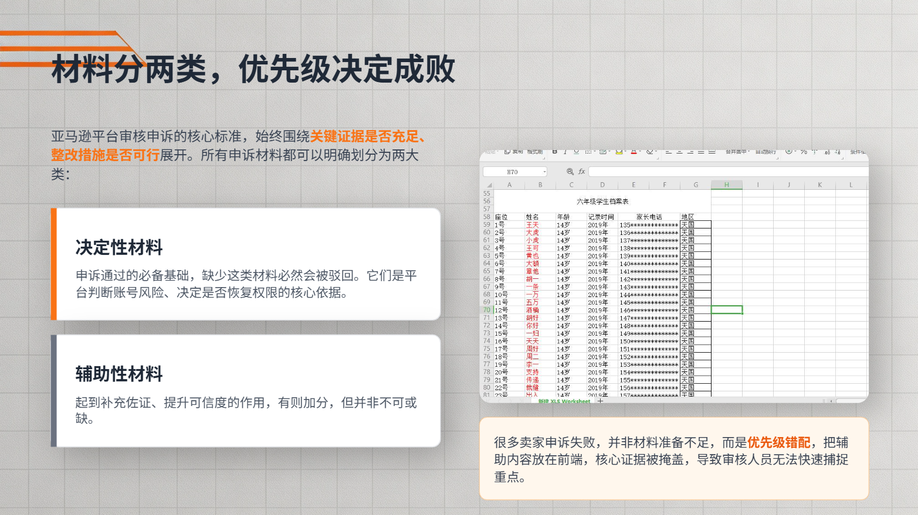Toggle bold formatting in the spreadsheet toolbar
Viewport: 918px width, 515px height.
tap(555, 152)
